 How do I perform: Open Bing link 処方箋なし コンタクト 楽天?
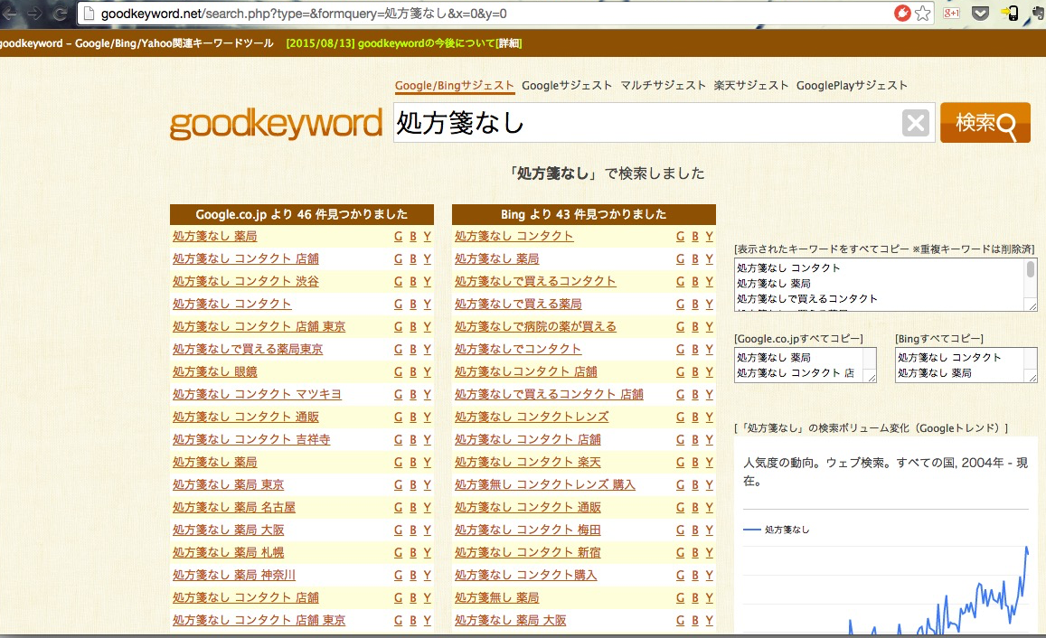point(528,462)
